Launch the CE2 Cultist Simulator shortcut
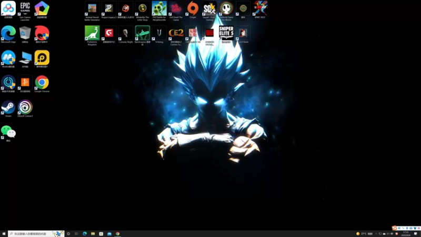 pyautogui.click(x=176, y=35)
